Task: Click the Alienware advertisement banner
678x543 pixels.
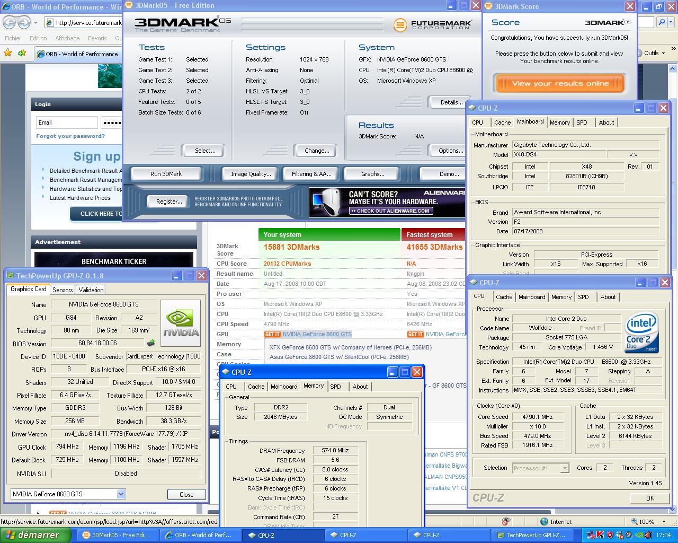Action: click(x=387, y=202)
